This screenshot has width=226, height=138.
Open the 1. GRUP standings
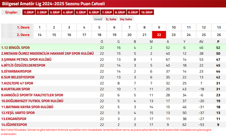point(29,12)
